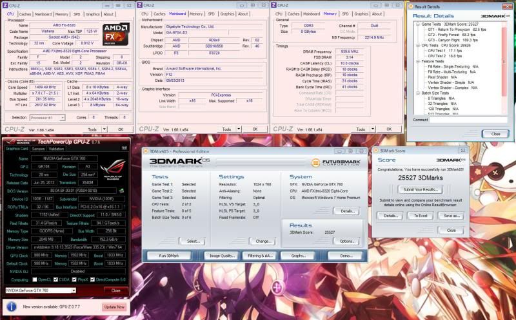Image resolution: width=516 pixels, height=320 pixels.
Task: Click Options button under Results in 3DMark05
Action: [x=347, y=241]
